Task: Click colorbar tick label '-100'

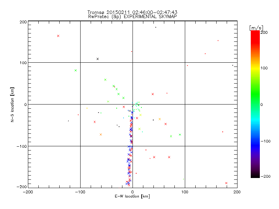Action: click(x=265, y=141)
